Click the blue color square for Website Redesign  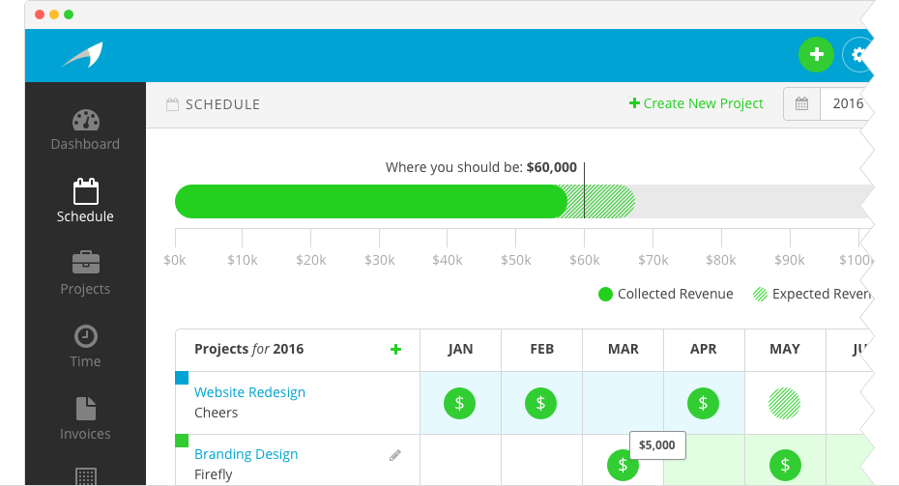tap(182, 378)
